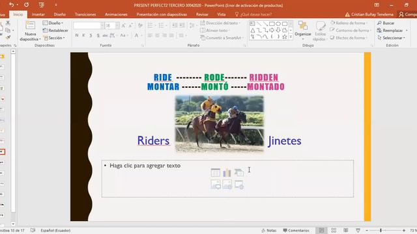The width and height of the screenshot is (417, 234).
Task: Click the font color A button
Action: coord(136,35)
